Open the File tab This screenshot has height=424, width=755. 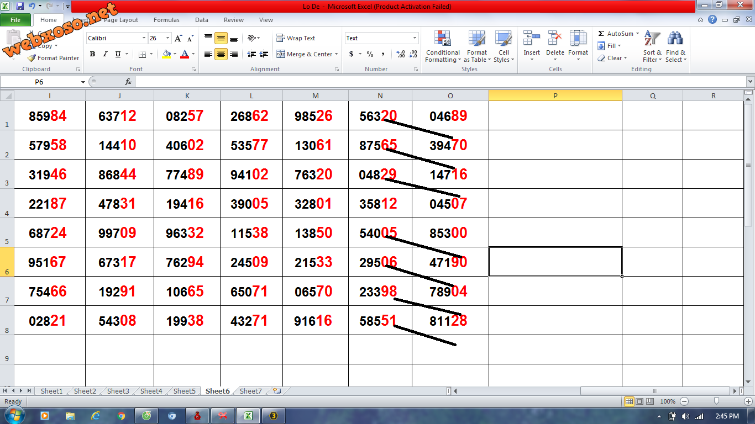[15, 20]
